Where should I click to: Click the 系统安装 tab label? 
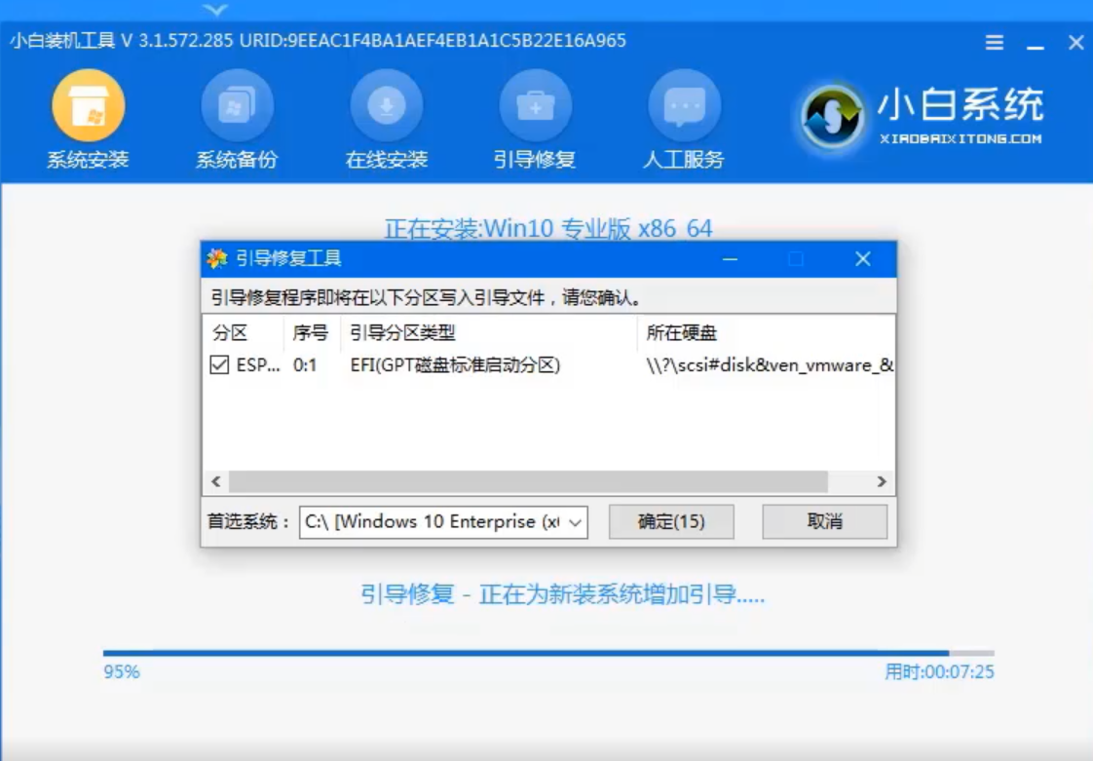coord(88,160)
